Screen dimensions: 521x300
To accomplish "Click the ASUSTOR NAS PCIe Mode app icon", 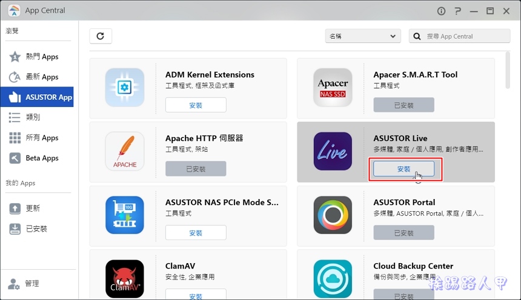I will tap(125, 215).
